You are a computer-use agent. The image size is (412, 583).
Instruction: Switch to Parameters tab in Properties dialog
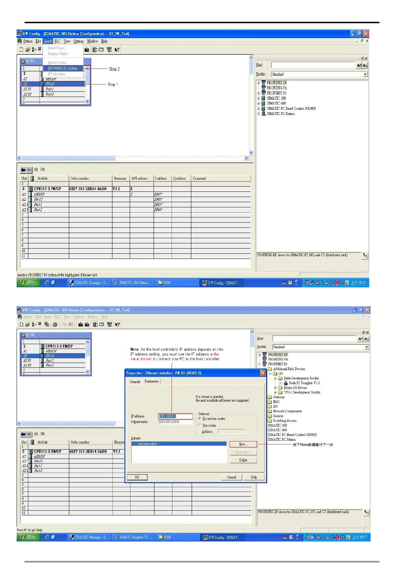[x=152, y=382]
